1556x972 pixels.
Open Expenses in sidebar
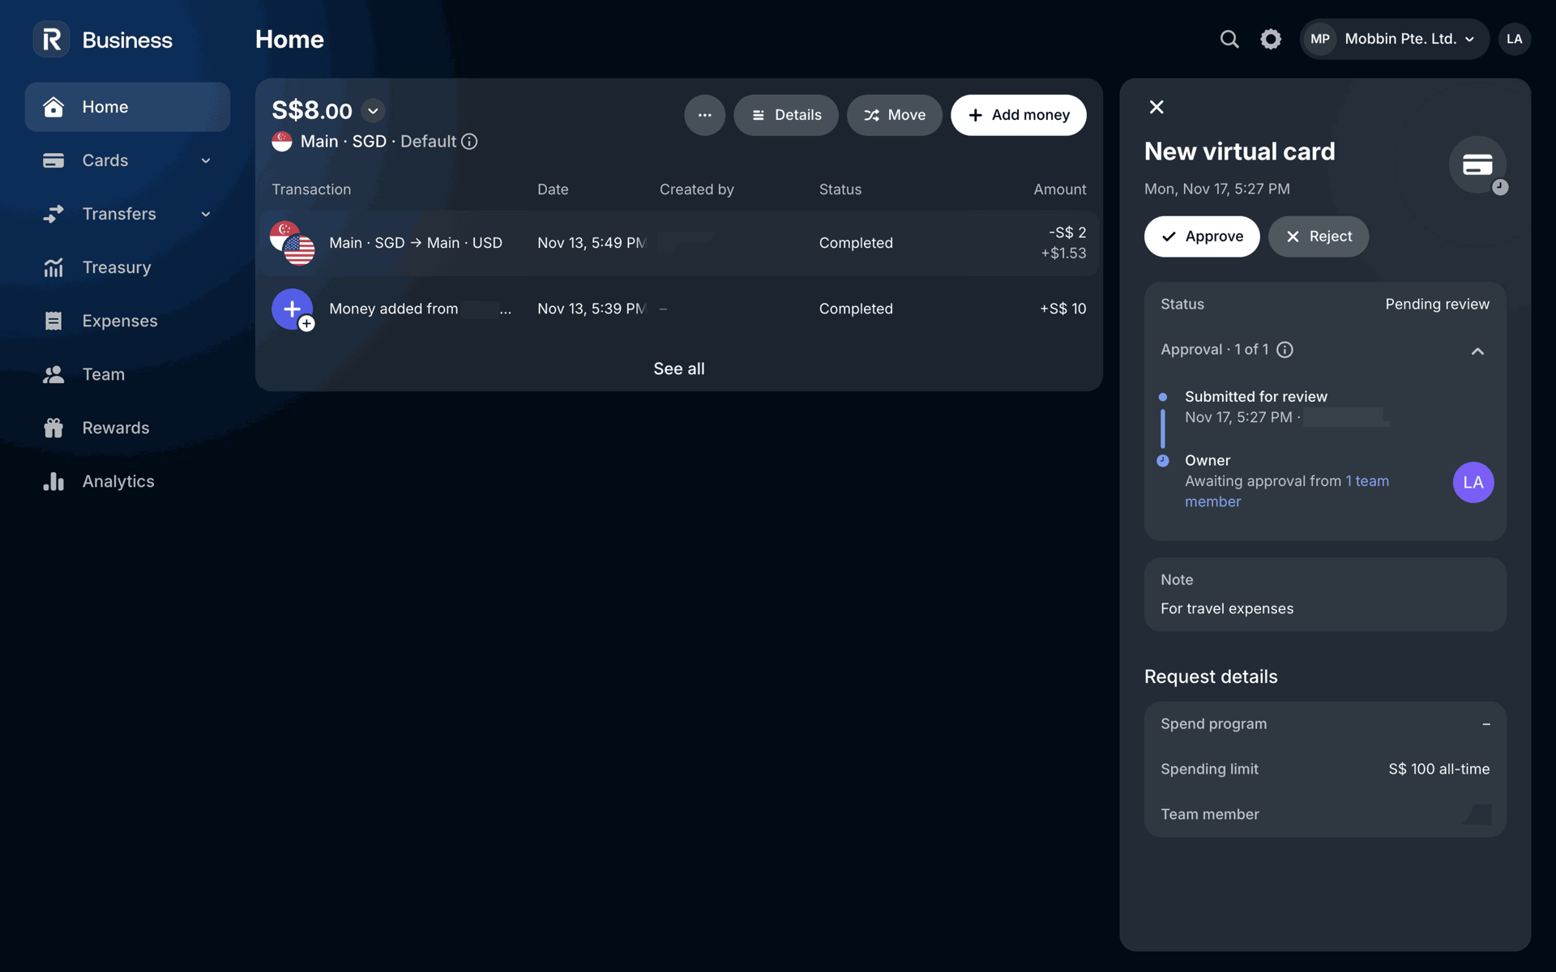[127, 321]
